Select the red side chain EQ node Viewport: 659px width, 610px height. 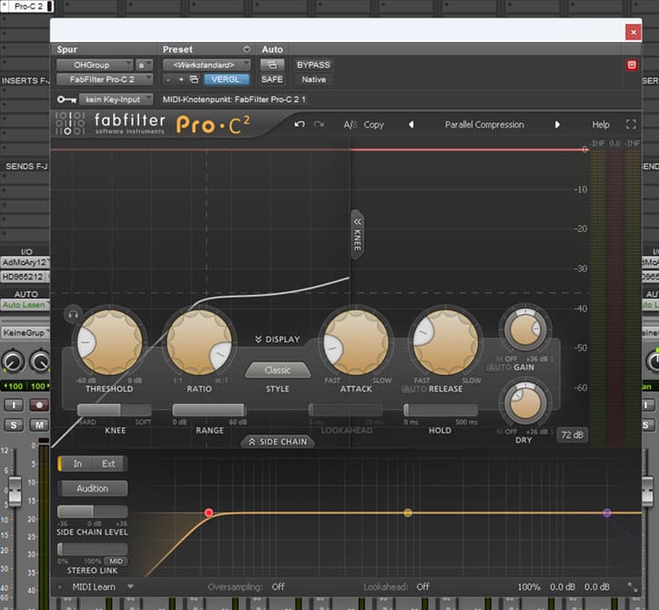(x=209, y=512)
